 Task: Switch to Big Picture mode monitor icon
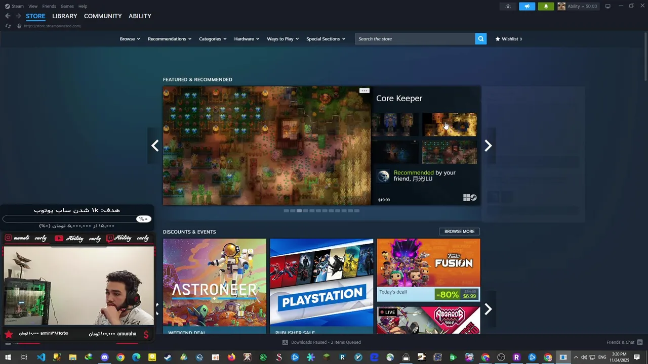pos(607,6)
